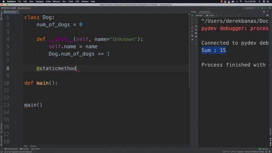
Task: Open the PyCharm application menu
Action: tap(11, 1)
